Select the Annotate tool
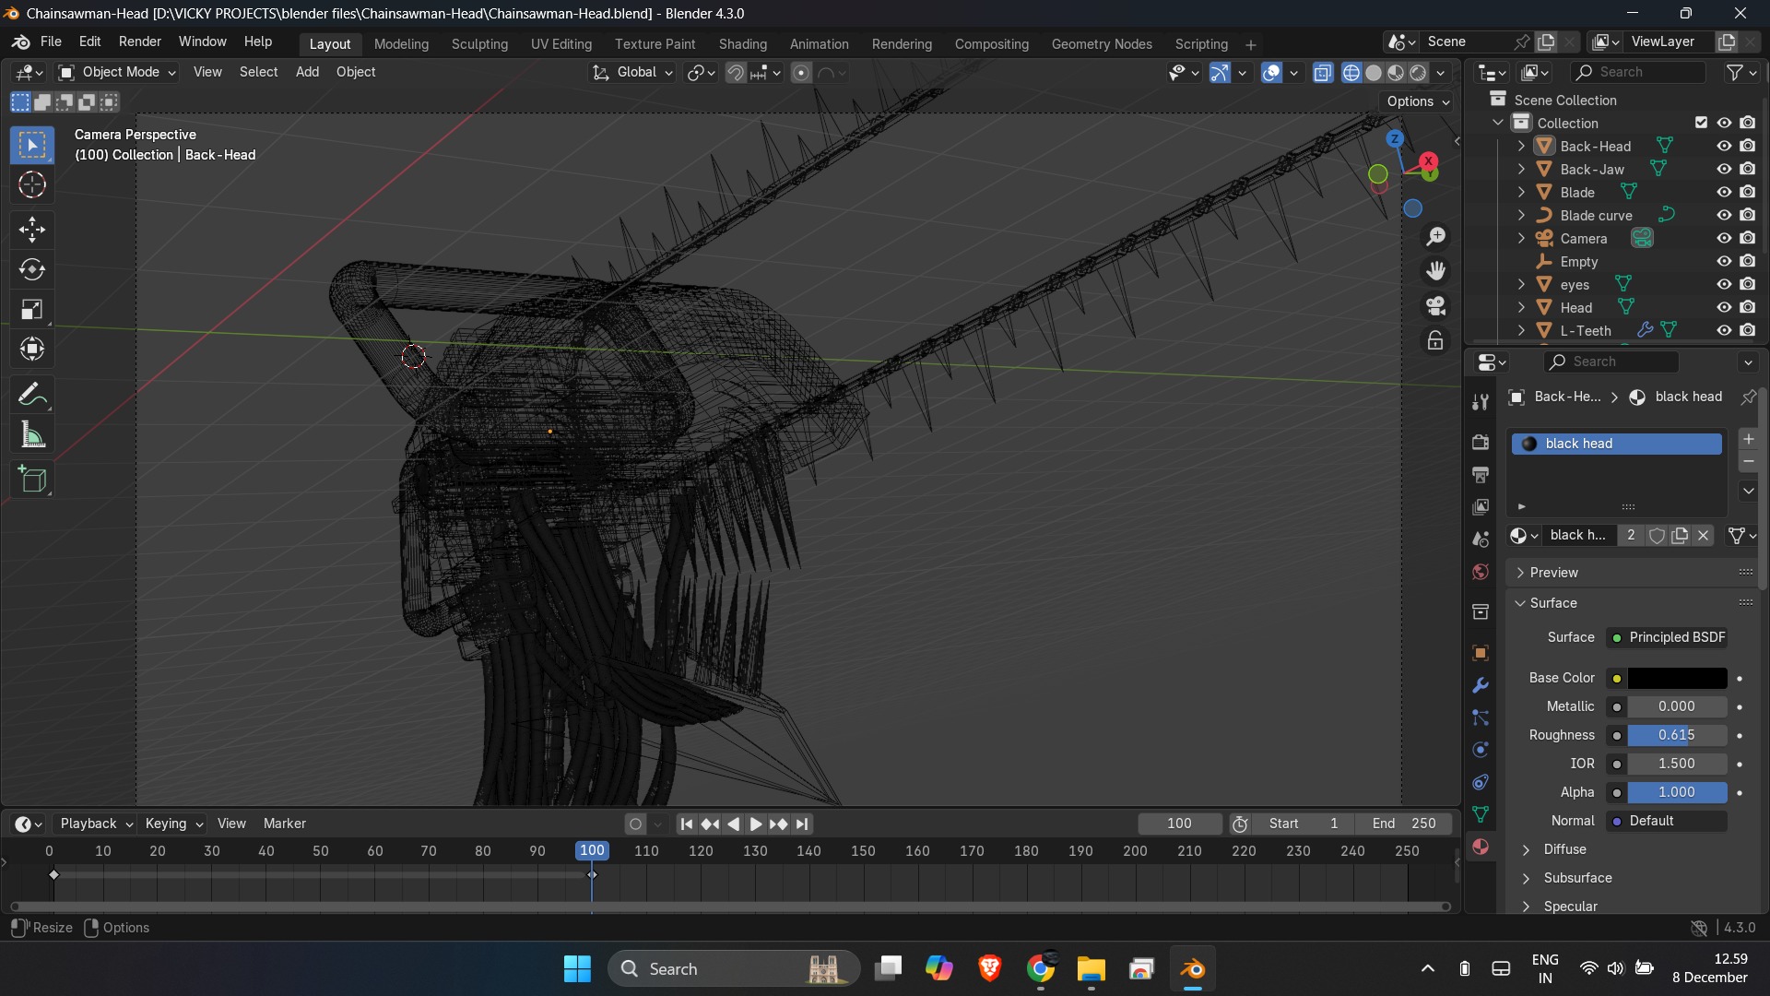 click(32, 395)
